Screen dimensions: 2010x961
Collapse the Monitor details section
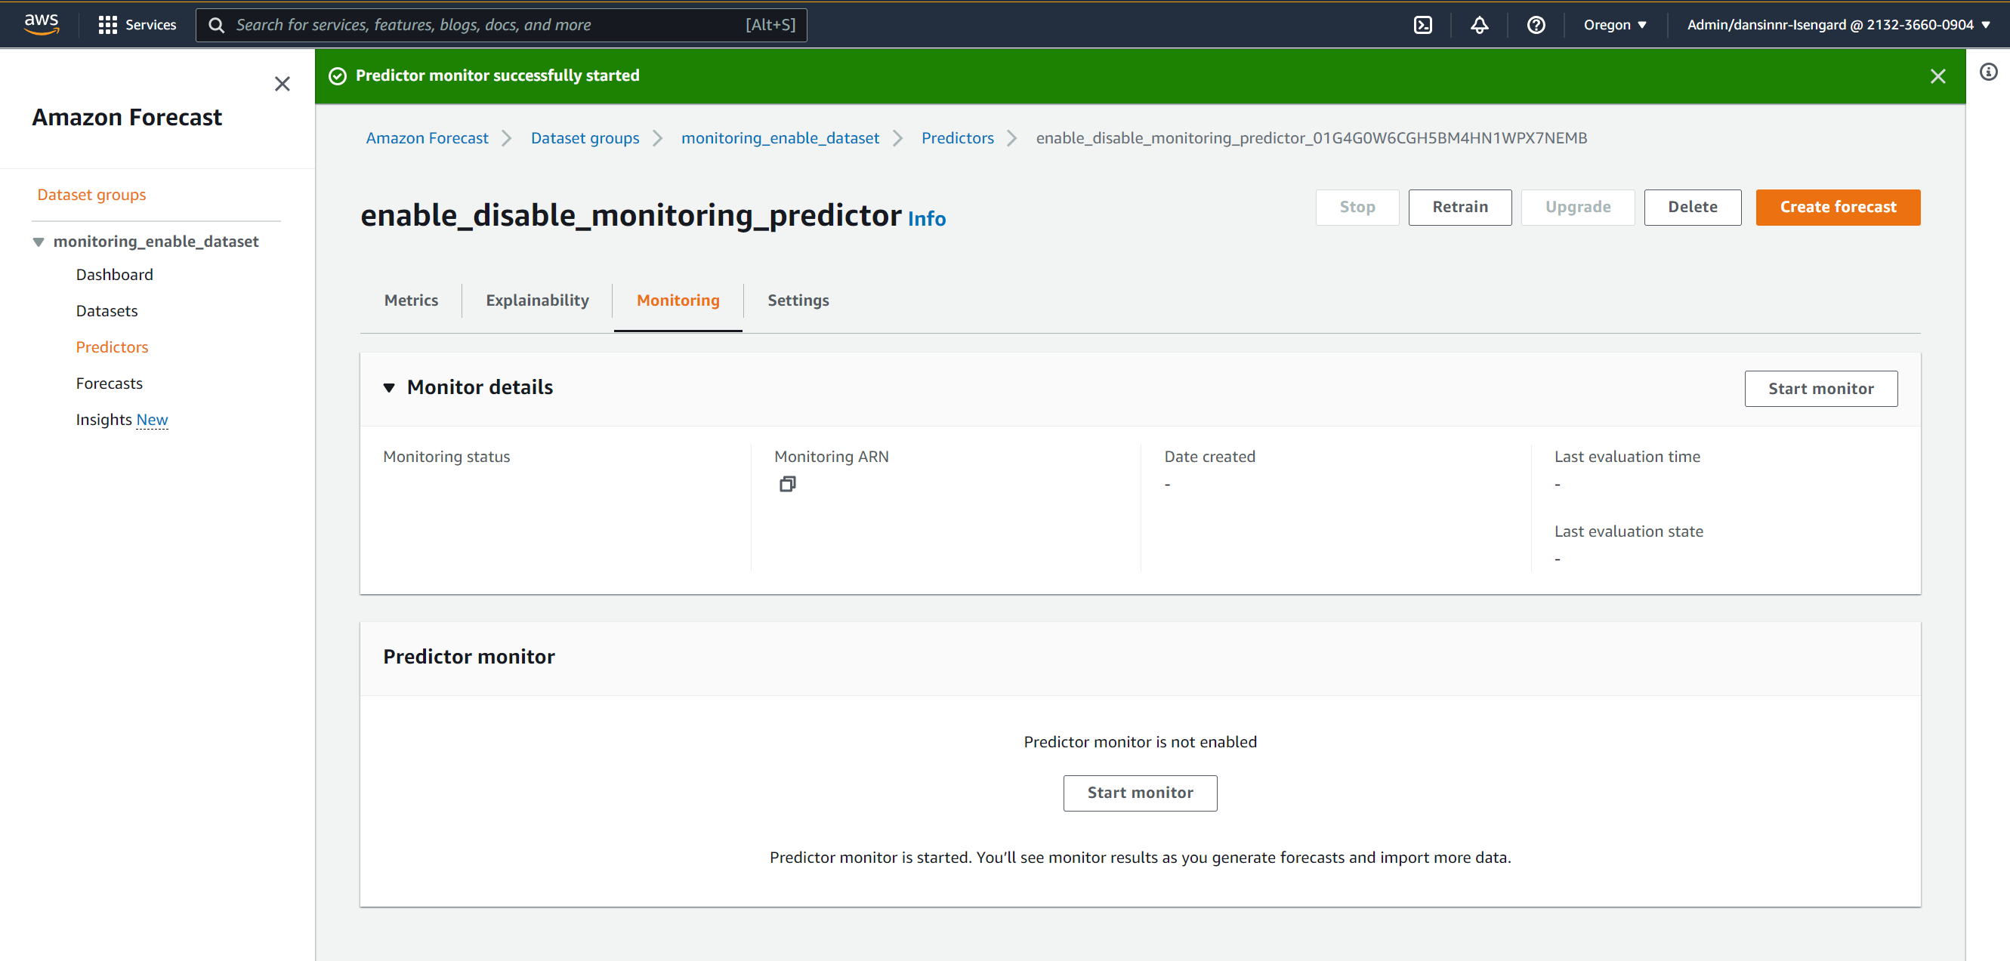388,388
